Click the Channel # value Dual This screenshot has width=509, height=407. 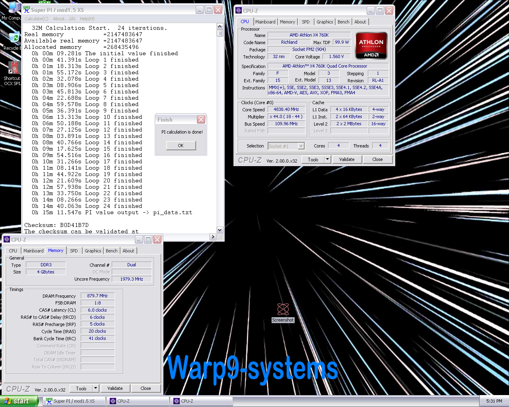[132, 265]
